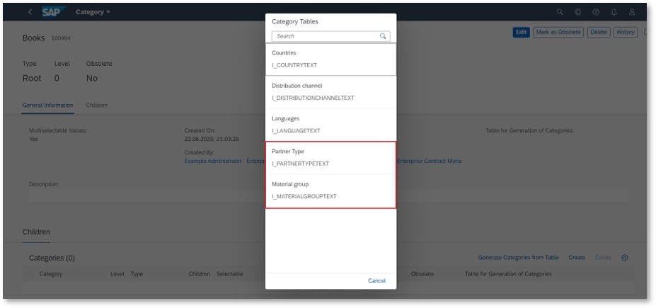The height and width of the screenshot is (308, 656).
Task: Click Mark as Obsolete button
Action: pos(558,33)
